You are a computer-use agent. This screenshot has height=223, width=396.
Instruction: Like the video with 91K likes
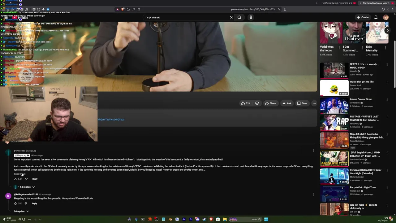pyautogui.click(x=246, y=103)
